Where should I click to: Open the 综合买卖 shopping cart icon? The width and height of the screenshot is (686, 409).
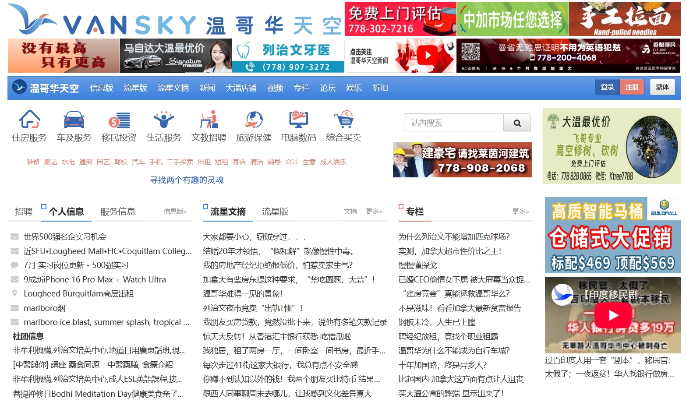(344, 119)
